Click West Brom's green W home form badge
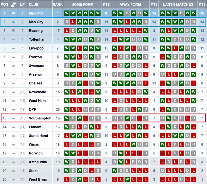The image size is (207, 184). [x=79, y=179]
